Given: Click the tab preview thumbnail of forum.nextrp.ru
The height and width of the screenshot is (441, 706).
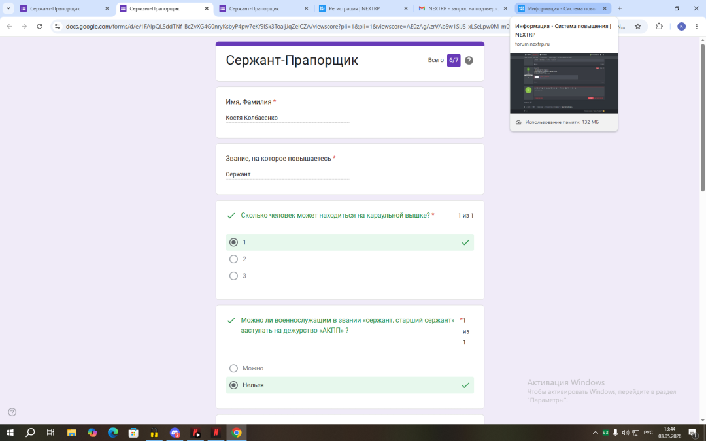Looking at the screenshot, I should pyautogui.click(x=563, y=83).
